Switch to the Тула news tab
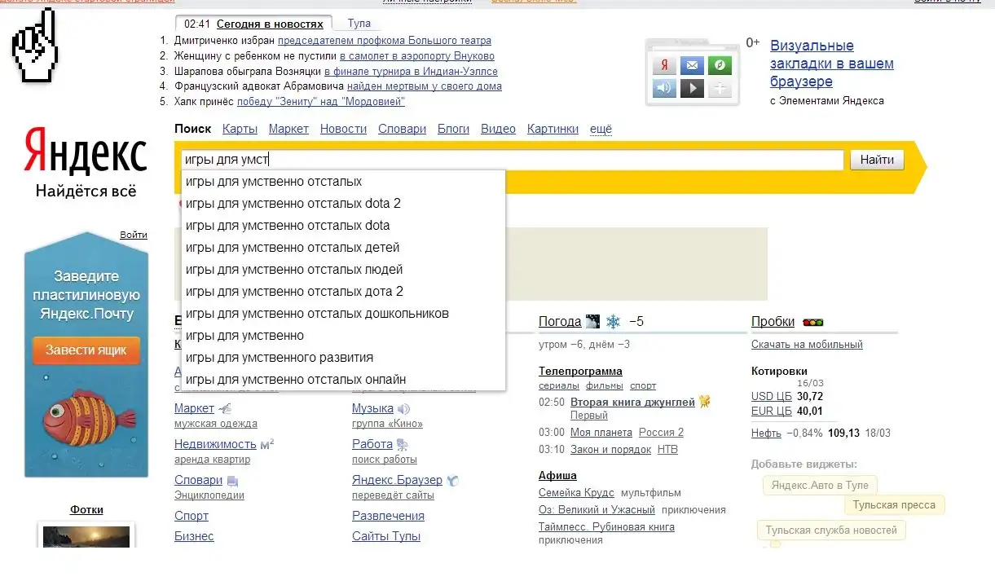 (x=359, y=24)
